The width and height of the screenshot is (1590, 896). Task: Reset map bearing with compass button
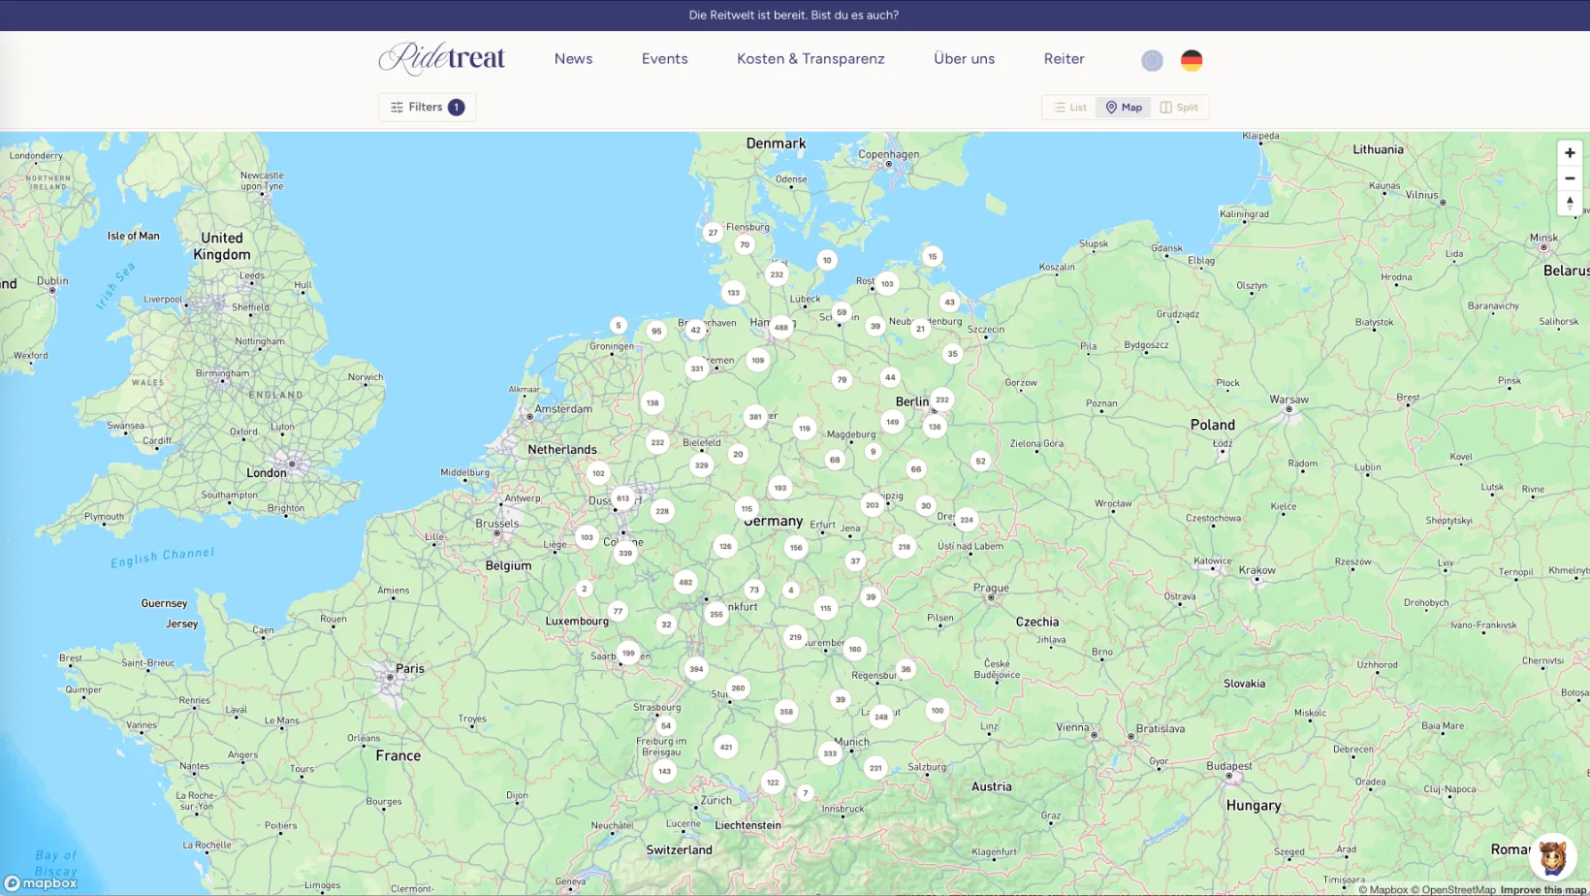(x=1570, y=203)
